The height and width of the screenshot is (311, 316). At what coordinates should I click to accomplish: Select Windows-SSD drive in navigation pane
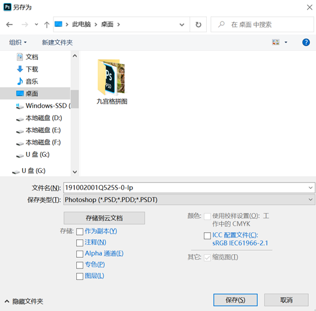43,106
